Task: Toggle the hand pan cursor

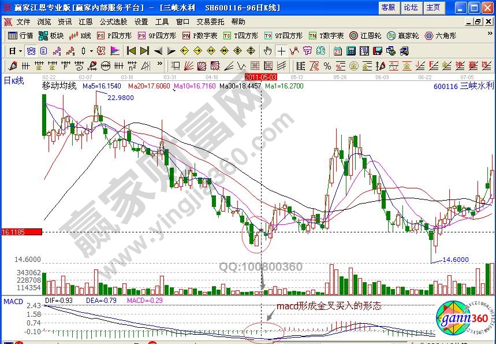Action: click(x=267, y=51)
